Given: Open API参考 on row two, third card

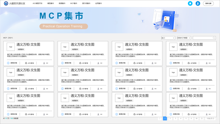Looking at the screenshot, I should (x=139, y=88).
